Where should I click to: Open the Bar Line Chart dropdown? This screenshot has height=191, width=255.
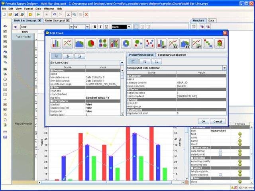coord(122,63)
